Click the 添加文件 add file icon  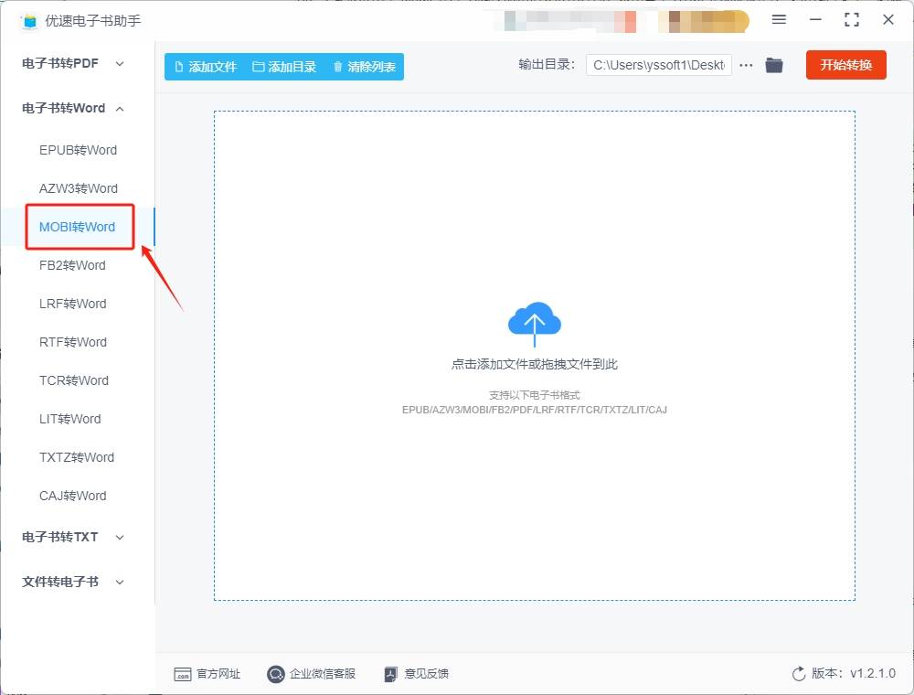[x=181, y=66]
